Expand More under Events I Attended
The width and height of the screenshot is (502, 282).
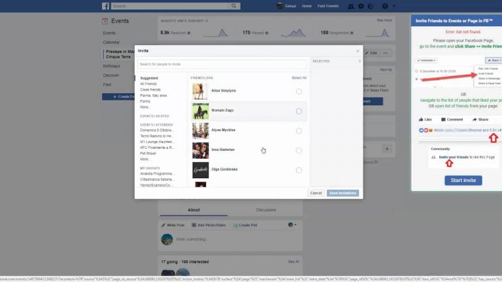[144, 159]
